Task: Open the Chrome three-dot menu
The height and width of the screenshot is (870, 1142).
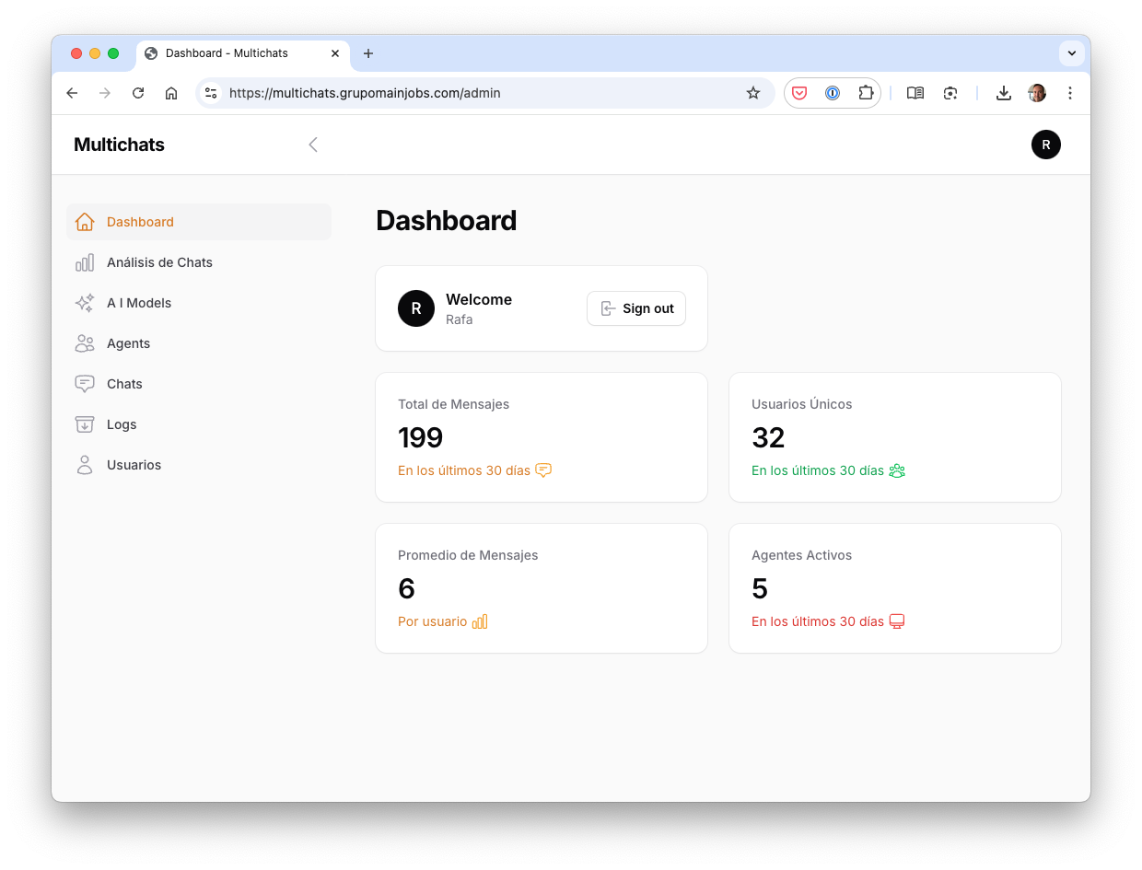Action: click(x=1070, y=93)
